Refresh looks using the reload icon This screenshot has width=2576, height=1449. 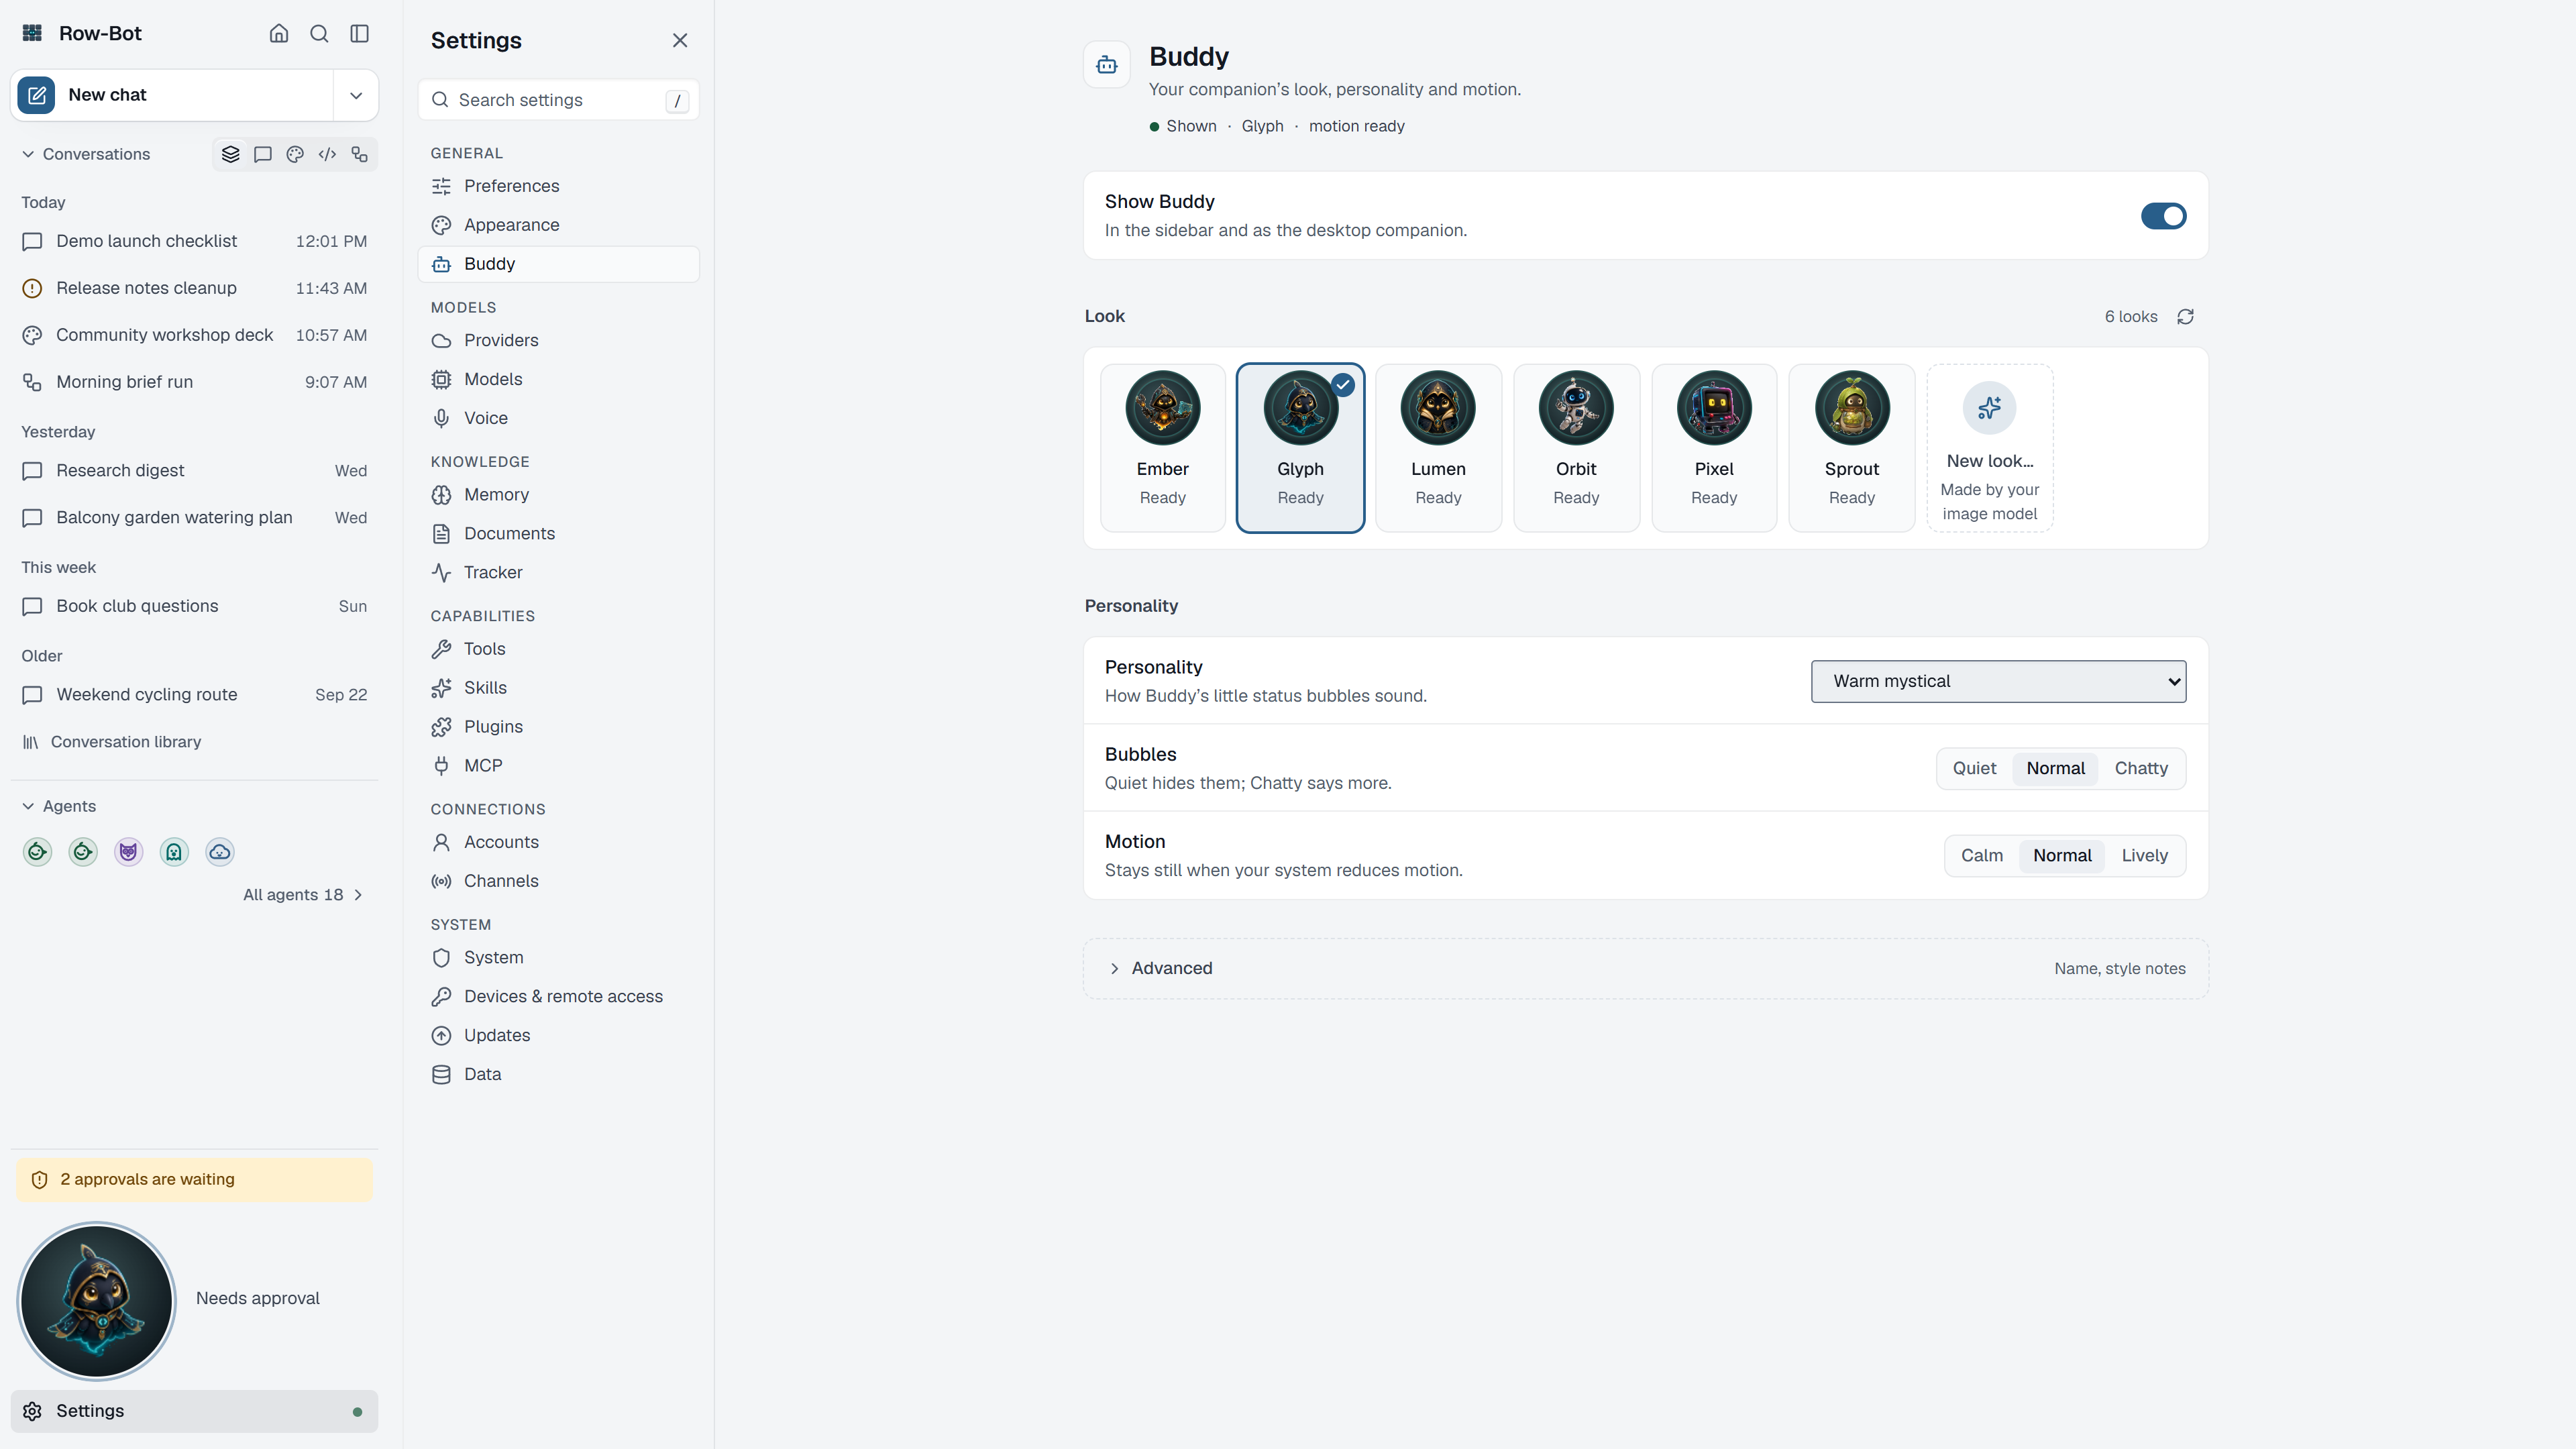tap(2185, 316)
